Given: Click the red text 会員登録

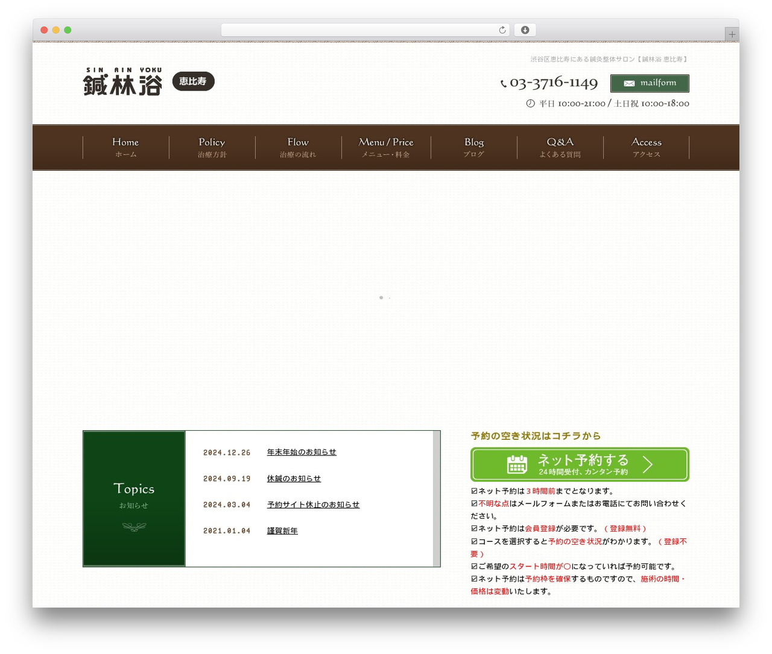Looking at the screenshot, I should [x=540, y=529].
